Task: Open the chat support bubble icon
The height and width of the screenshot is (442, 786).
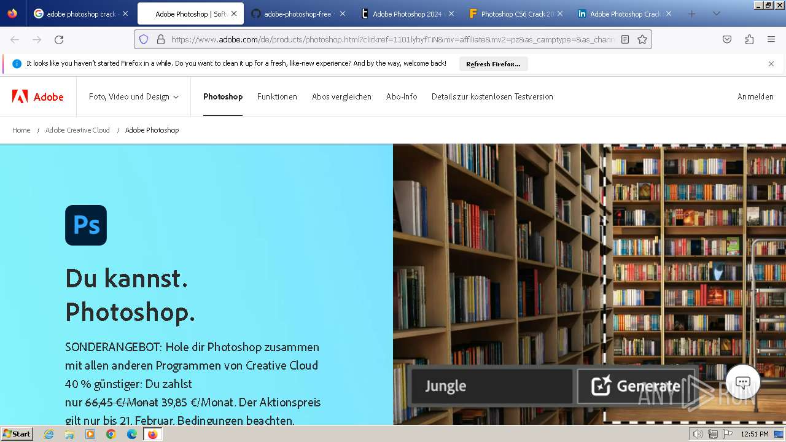Action: (x=743, y=382)
